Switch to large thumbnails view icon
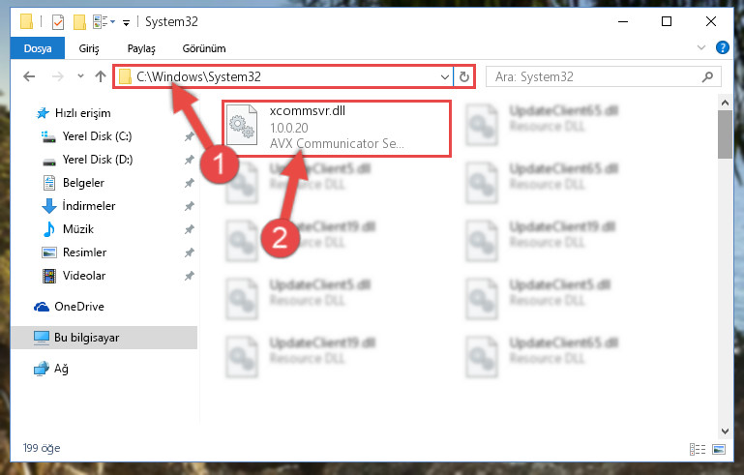Screen dimensions: 744x475 click(719, 449)
